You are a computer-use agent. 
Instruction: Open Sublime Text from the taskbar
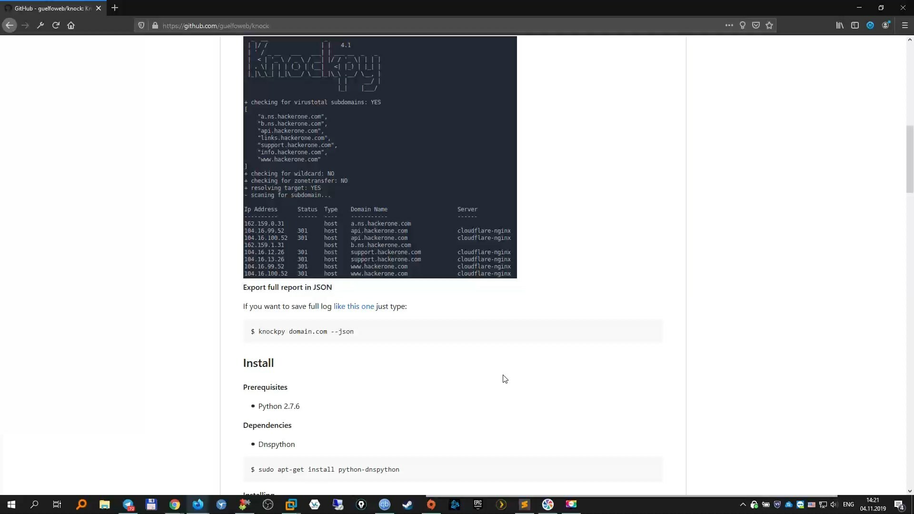pyautogui.click(x=525, y=504)
